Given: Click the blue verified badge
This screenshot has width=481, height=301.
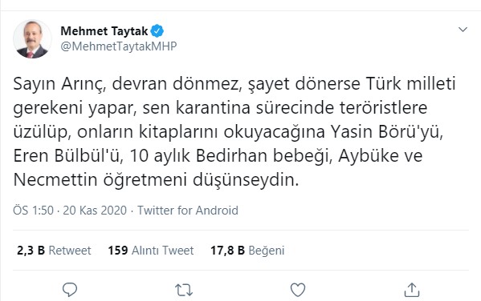Looking at the screenshot, I should click(x=157, y=31).
